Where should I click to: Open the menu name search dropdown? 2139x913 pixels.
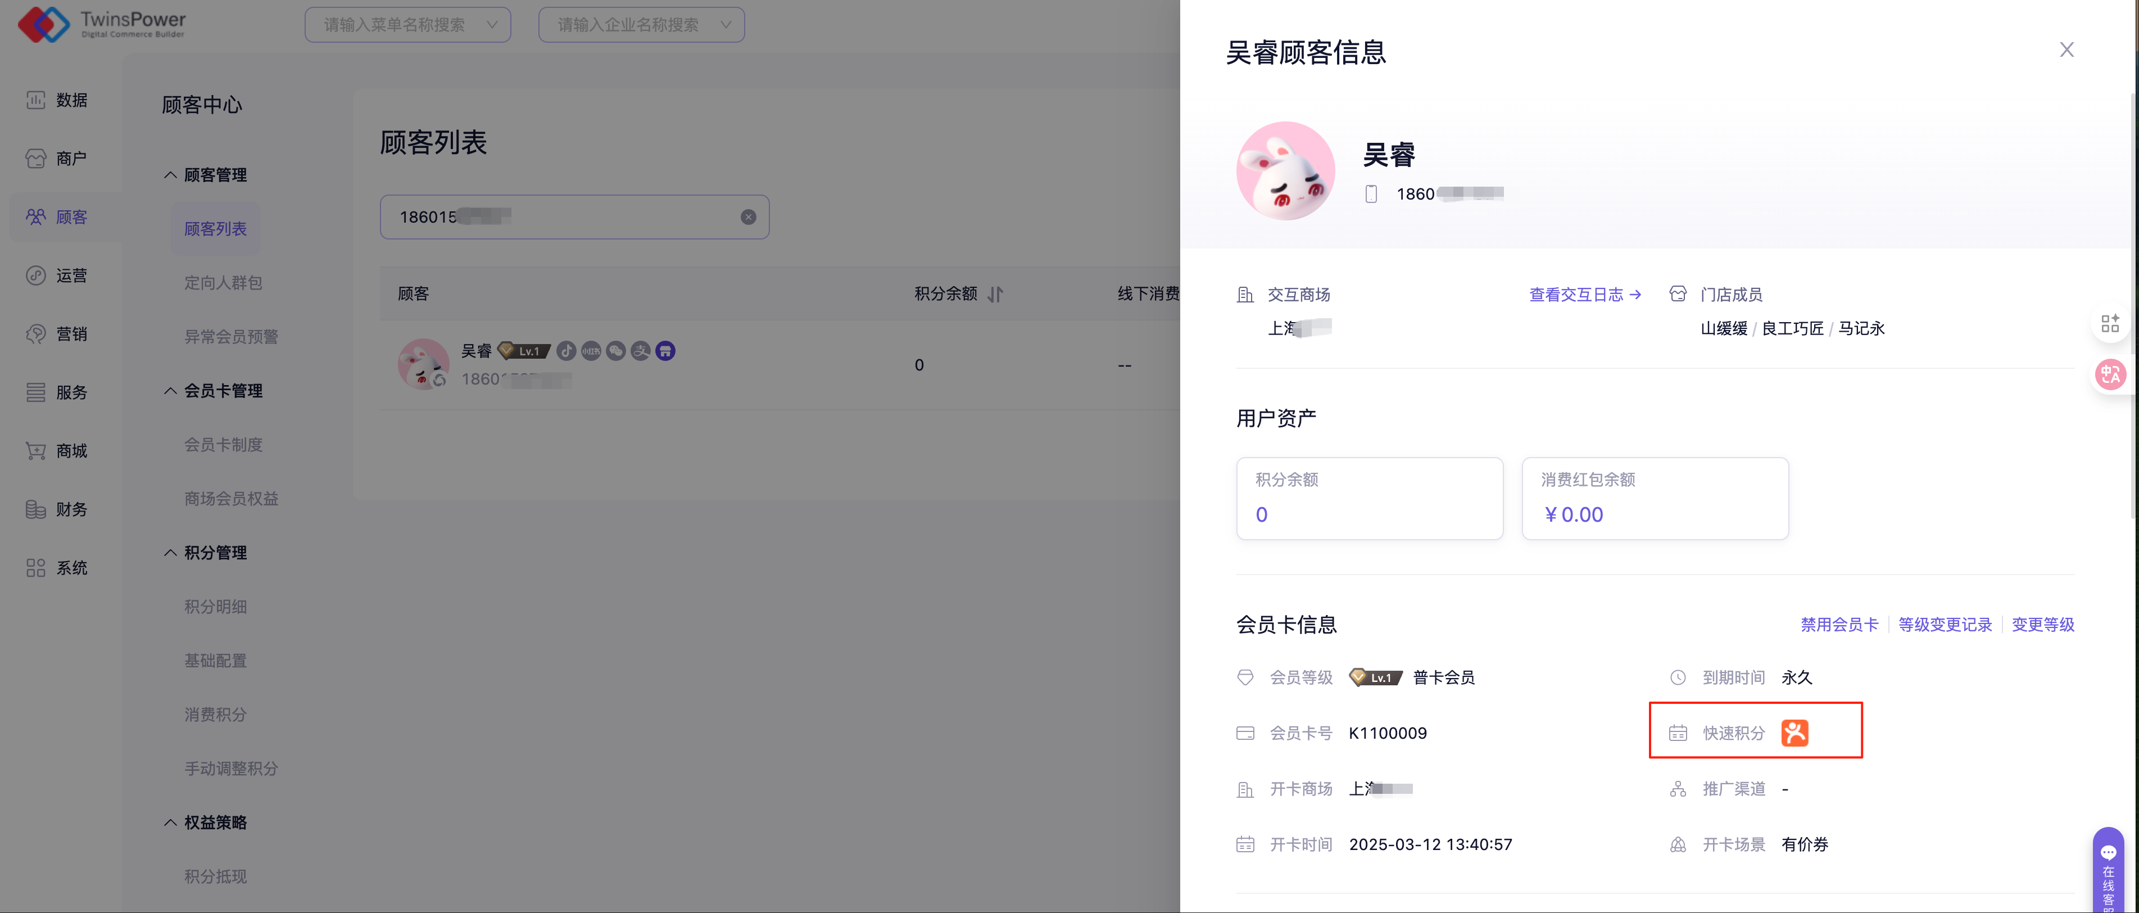click(x=407, y=25)
